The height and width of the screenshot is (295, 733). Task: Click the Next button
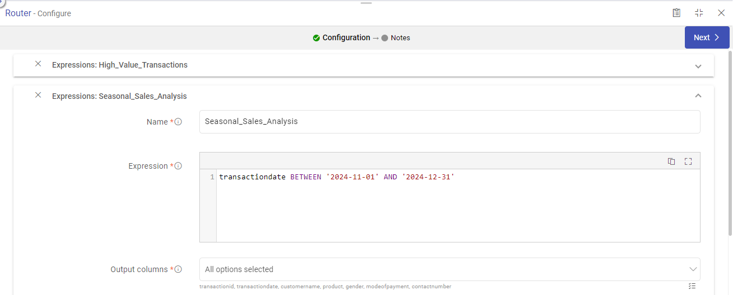tap(707, 37)
